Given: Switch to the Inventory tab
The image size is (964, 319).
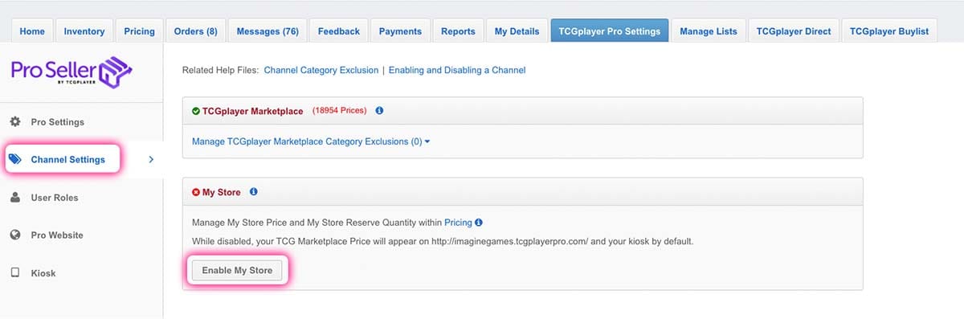Looking at the screenshot, I should click(x=84, y=31).
